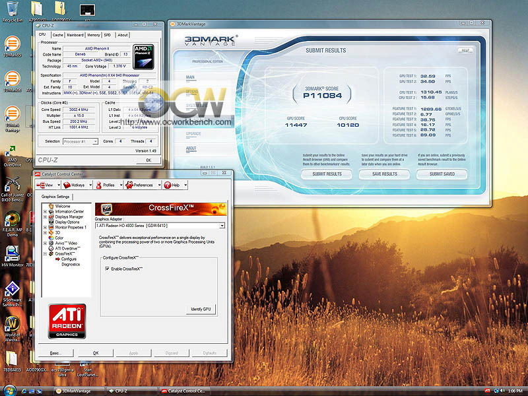Select Welcome in Catalyst tree
The width and height of the screenshot is (528, 396).
[63, 206]
